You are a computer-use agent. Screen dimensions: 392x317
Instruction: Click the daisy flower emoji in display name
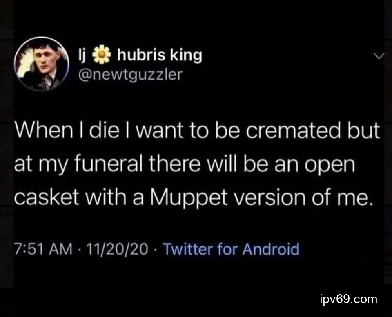pos(102,55)
